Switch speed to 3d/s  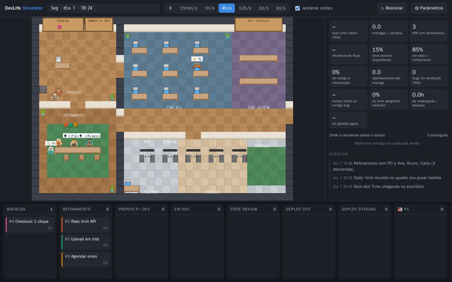[x=280, y=8]
